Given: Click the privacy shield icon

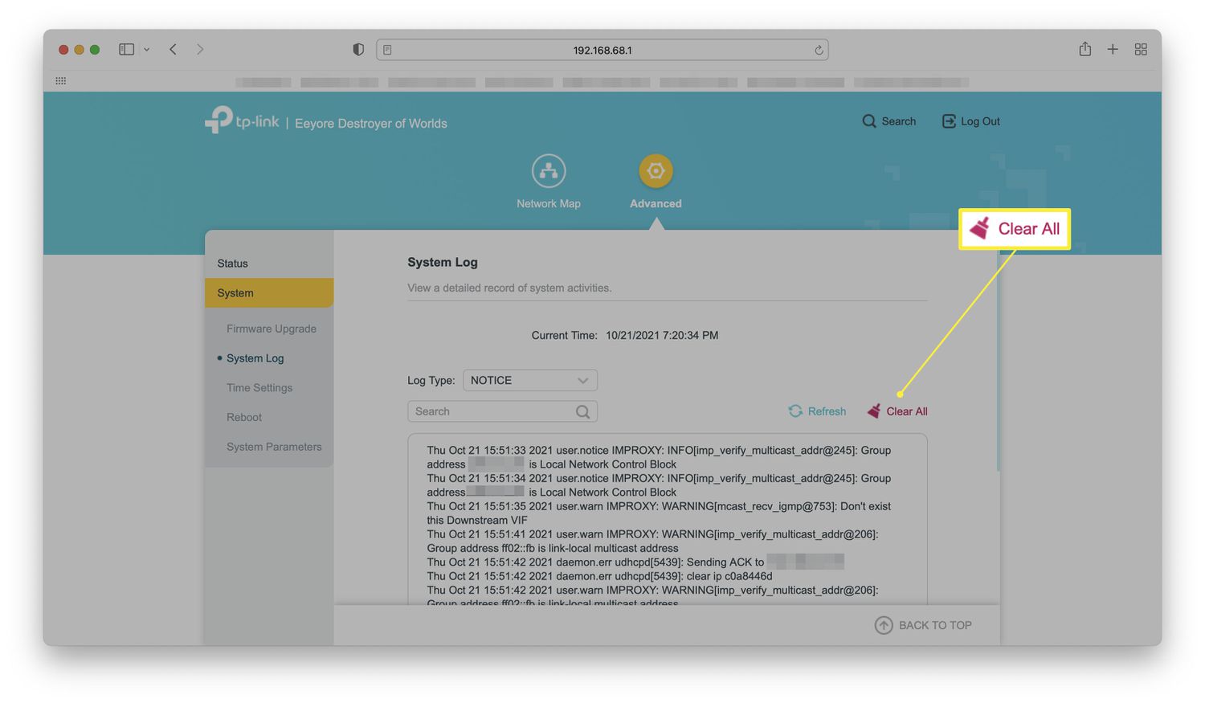Looking at the screenshot, I should click(358, 50).
